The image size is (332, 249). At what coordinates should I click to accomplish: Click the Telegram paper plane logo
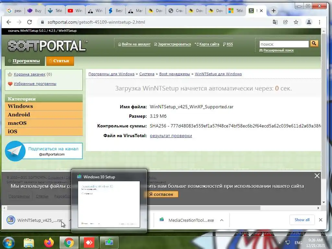point(15,151)
